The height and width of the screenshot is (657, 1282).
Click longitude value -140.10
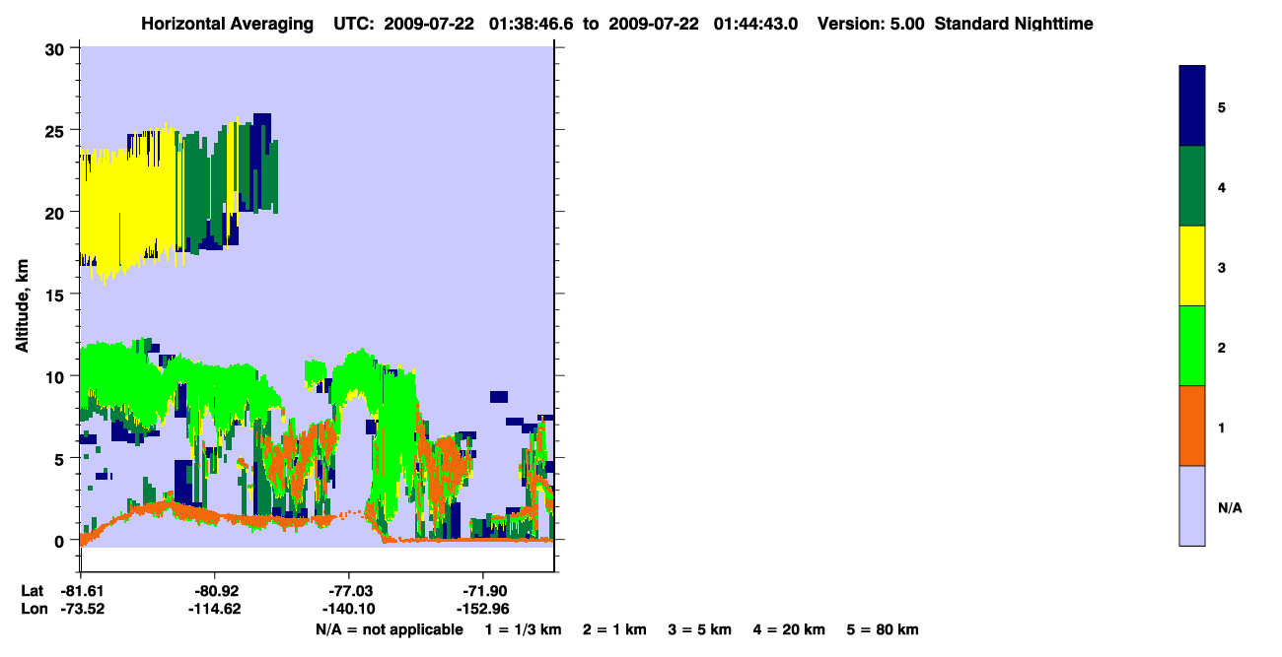[x=349, y=608]
